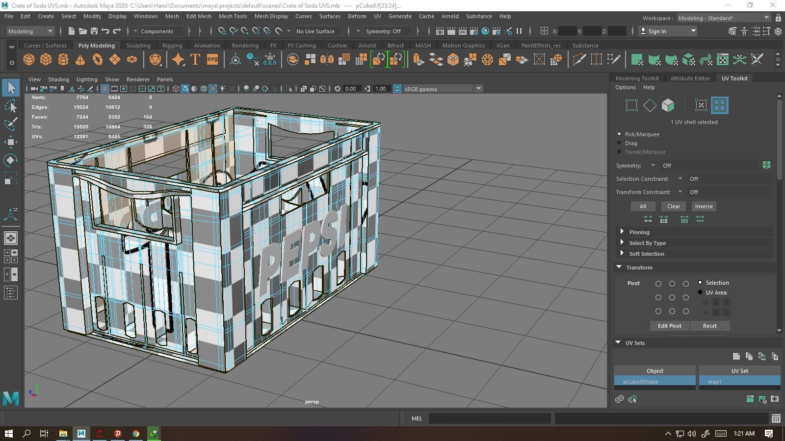Screen dimensions: 785x441
Task: Activate the Select tool in toolbox
Action: (x=11, y=88)
